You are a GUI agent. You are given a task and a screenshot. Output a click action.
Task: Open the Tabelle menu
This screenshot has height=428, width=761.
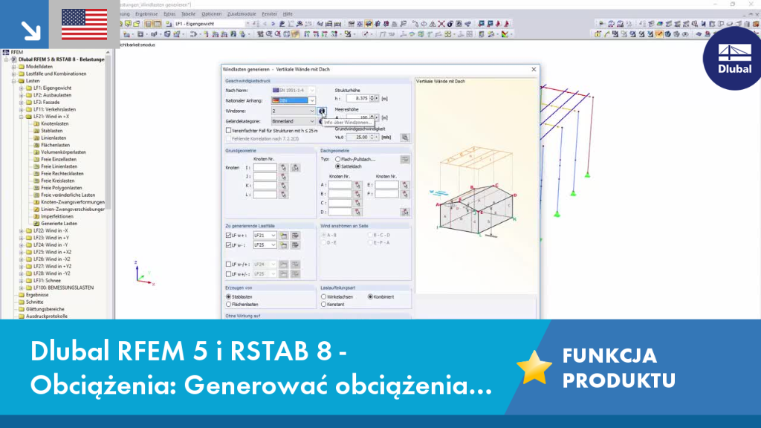pos(188,14)
